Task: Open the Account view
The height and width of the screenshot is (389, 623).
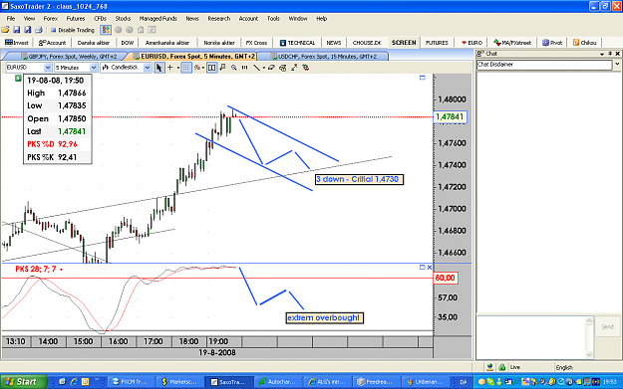Action: 52,43
